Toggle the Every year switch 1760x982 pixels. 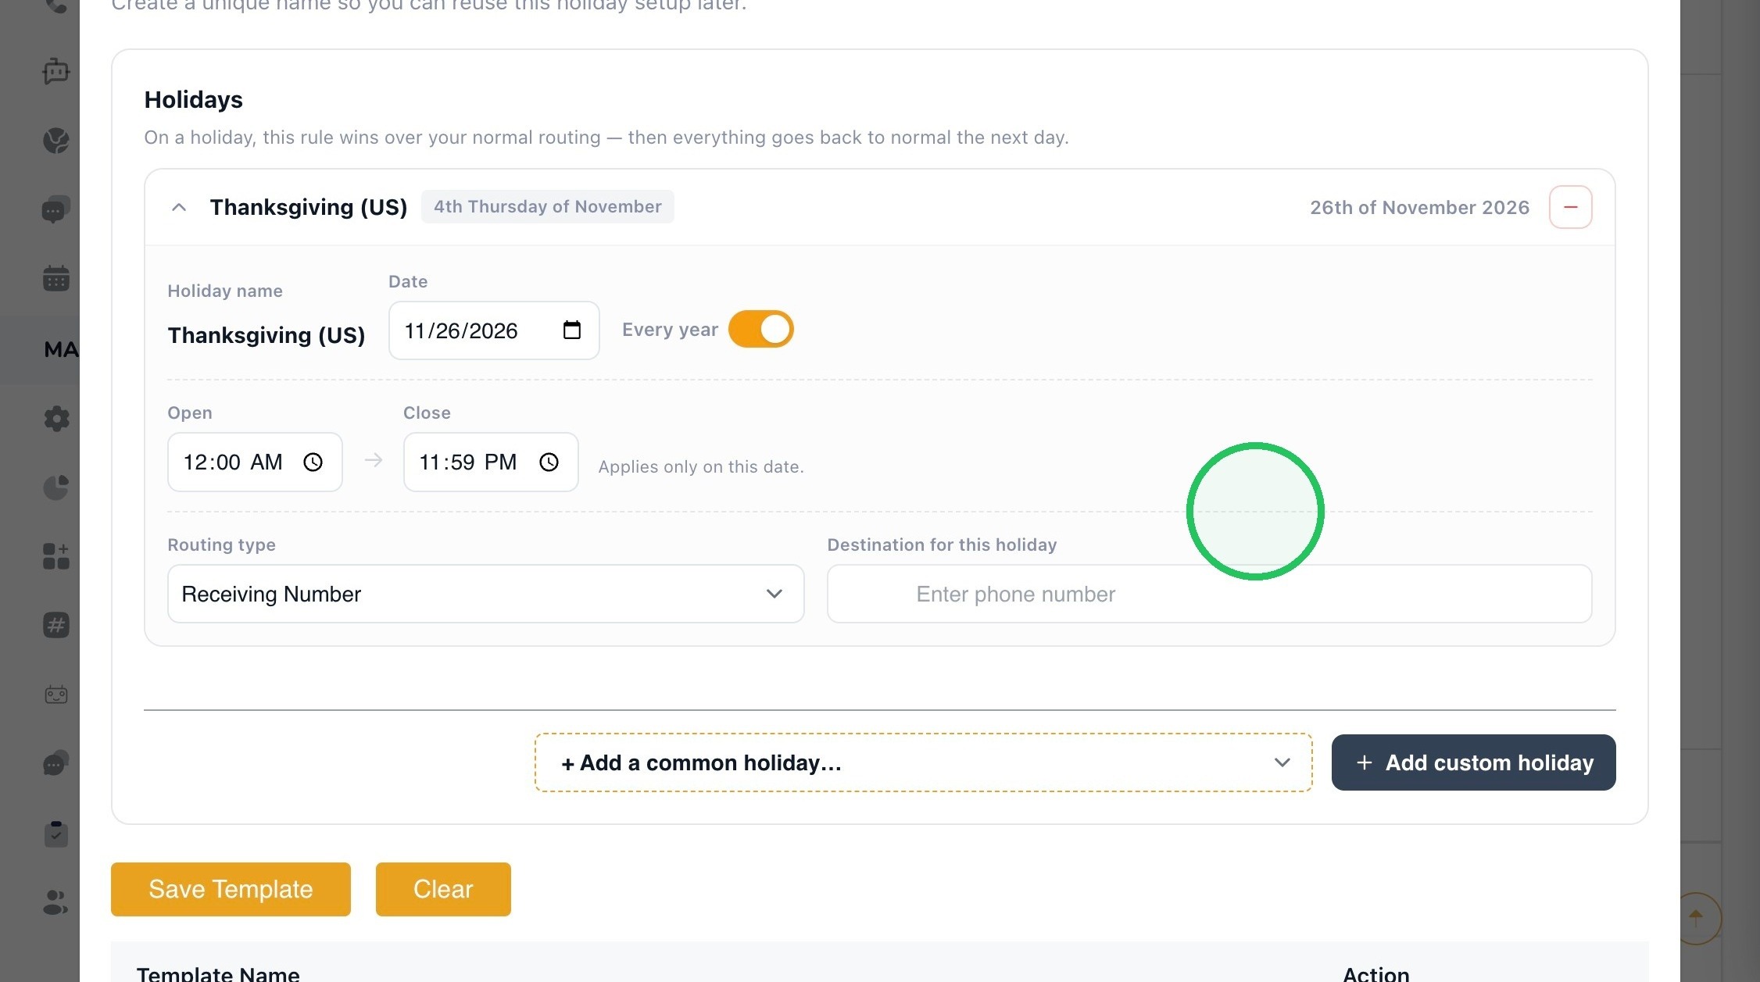760,330
